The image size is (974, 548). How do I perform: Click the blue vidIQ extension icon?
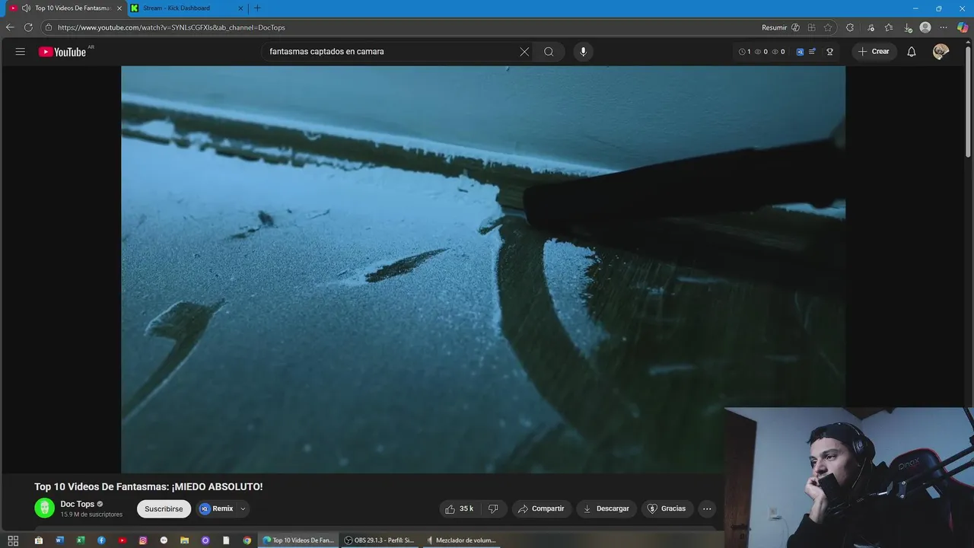[x=800, y=52]
